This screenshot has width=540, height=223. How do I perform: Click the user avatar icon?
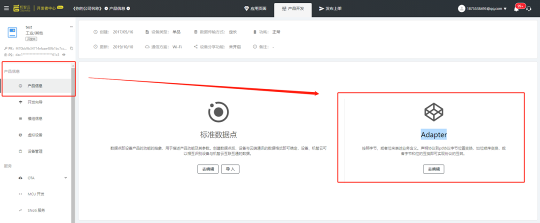[461, 8]
